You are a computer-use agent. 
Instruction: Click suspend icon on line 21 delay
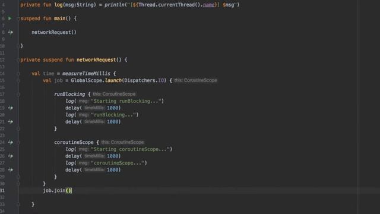(11, 121)
